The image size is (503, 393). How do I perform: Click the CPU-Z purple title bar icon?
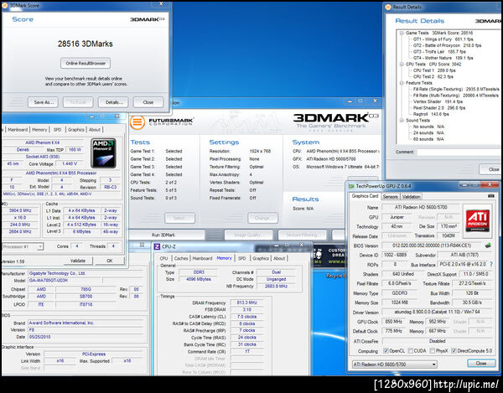point(157,246)
